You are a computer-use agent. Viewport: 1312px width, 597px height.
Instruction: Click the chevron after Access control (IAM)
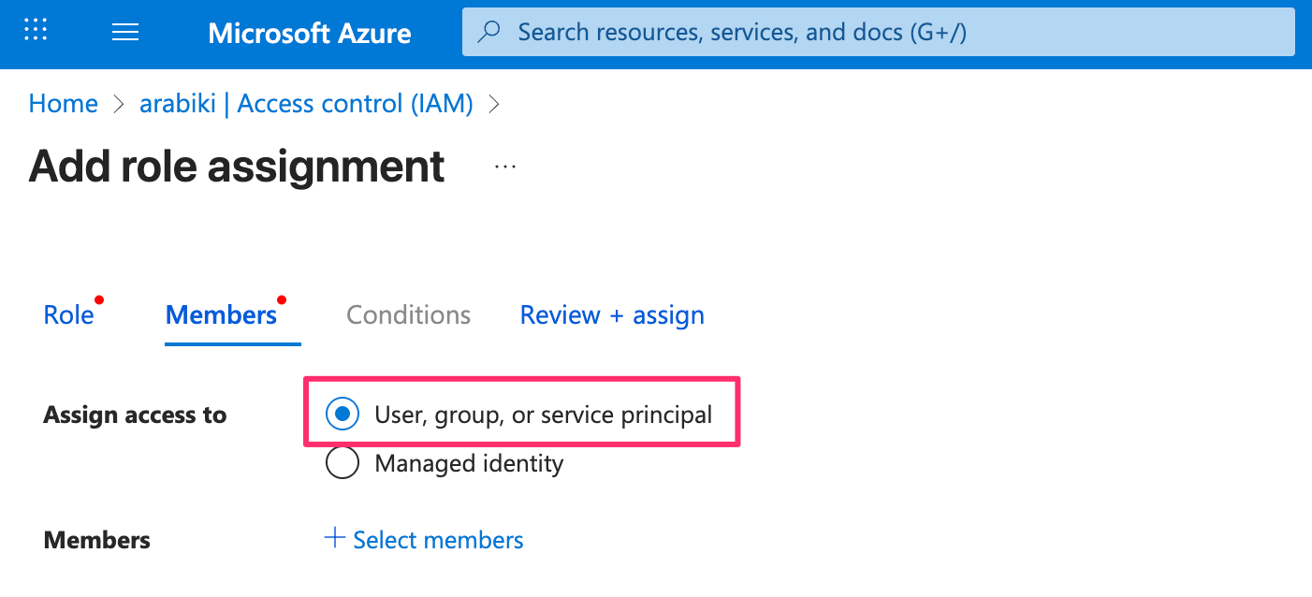495,104
